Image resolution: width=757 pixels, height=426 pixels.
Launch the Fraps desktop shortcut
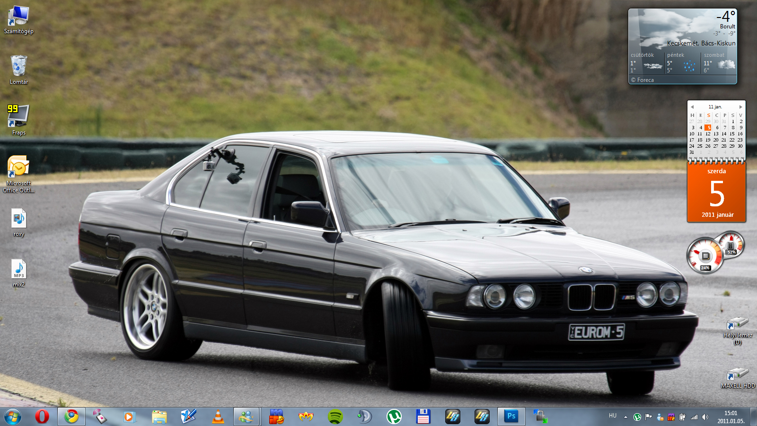tap(18, 120)
